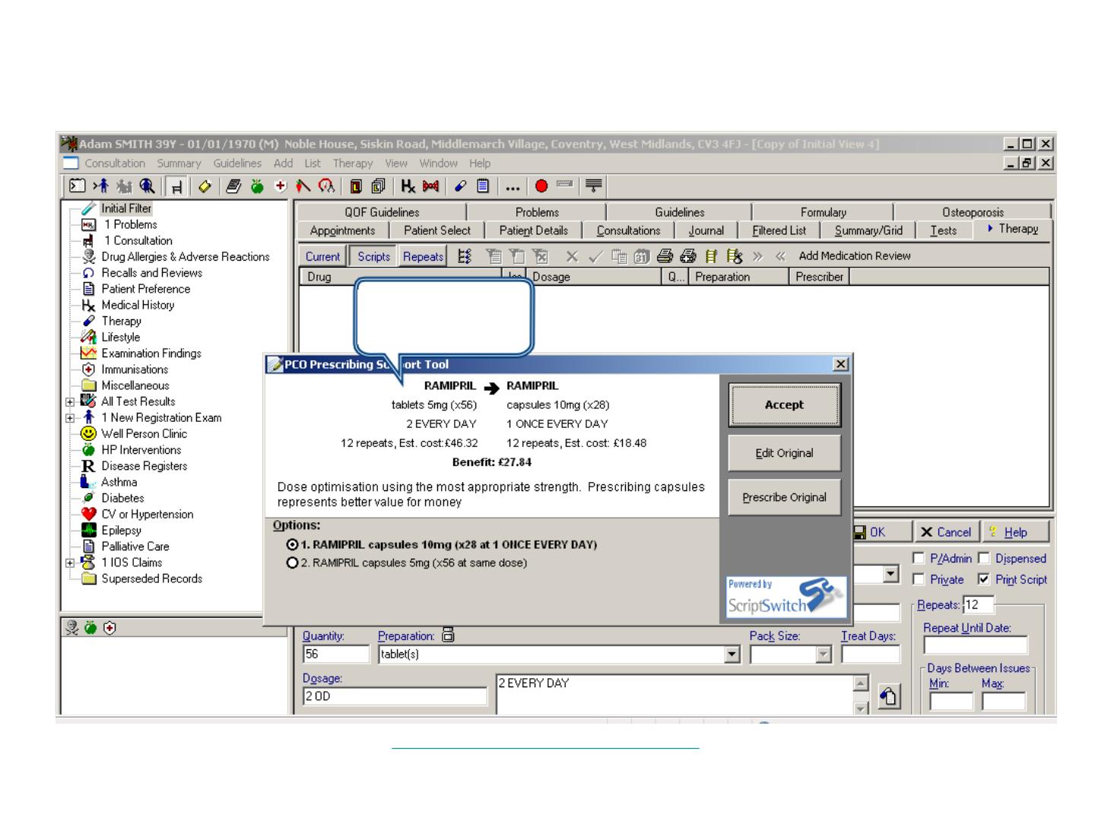Open the Therapy menu in menu bar
Viewport: 1095px width, 821px height.
pyautogui.click(x=352, y=163)
